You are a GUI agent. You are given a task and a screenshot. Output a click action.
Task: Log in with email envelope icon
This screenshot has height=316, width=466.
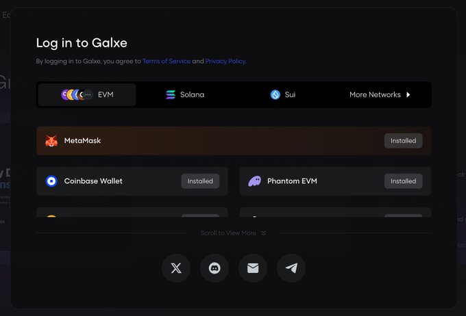coord(253,268)
